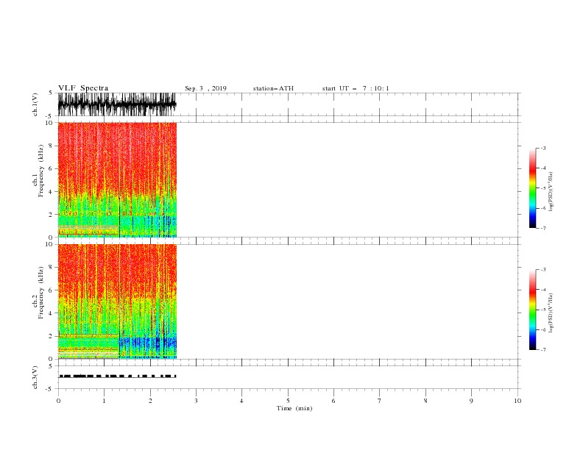The image size is (583, 450).
Task: Click the '-3' tick on upper colorbar
Action: (543, 148)
